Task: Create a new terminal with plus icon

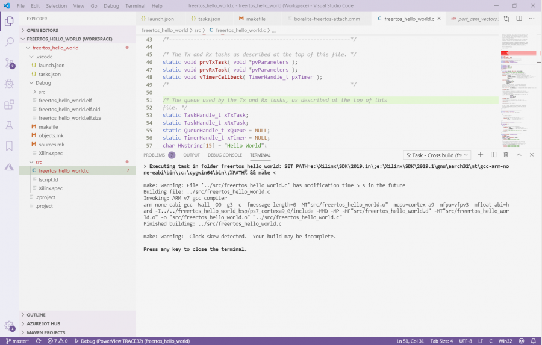Action: [x=480, y=155]
